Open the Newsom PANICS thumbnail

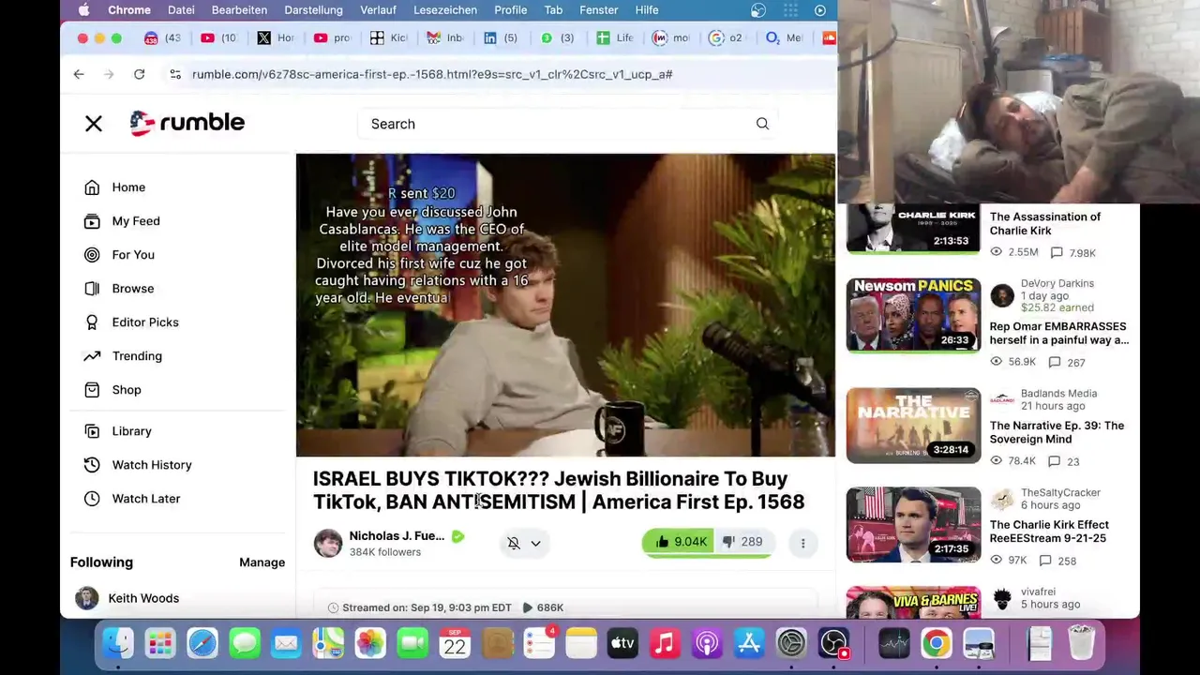913,315
